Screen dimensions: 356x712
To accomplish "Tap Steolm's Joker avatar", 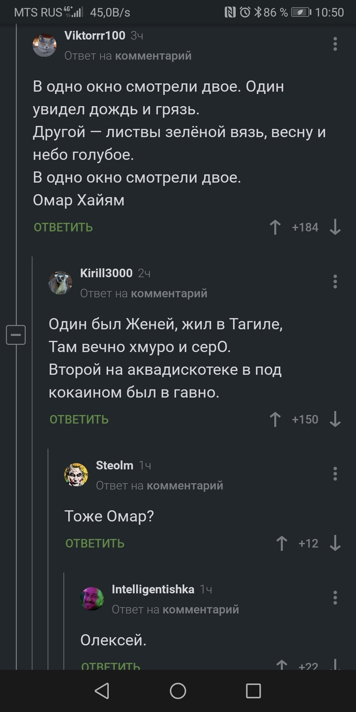I will pos(76,474).
